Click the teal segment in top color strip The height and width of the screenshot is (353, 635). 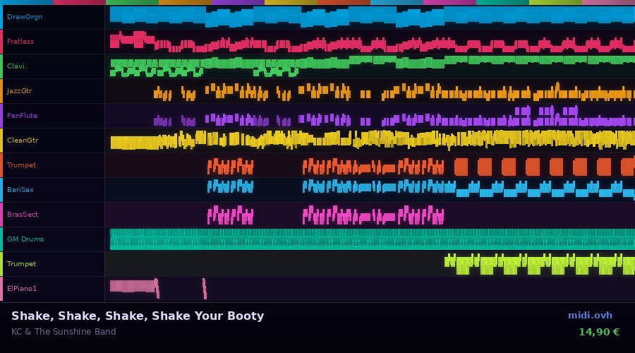pyautogui.click(x=502, y=2)
